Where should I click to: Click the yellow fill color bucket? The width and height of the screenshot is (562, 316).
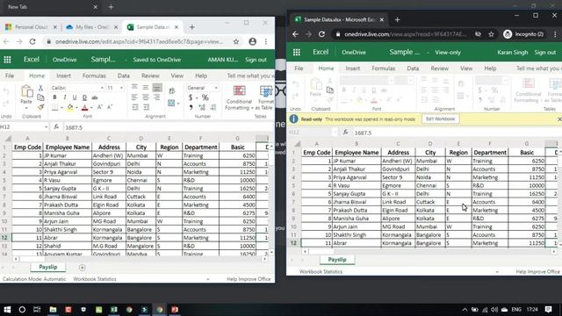pos(70,107)
